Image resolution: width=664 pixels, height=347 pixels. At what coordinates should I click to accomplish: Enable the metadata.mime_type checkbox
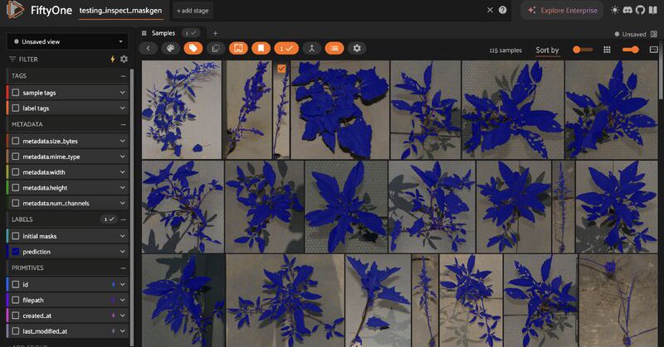[x=16, y=157]
